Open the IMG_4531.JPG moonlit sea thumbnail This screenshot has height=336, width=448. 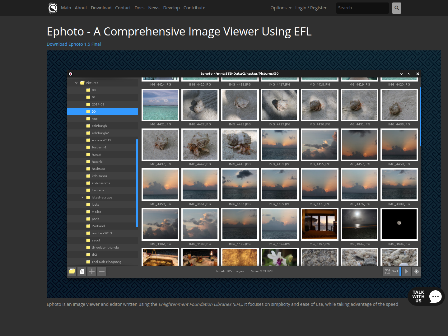point(359,224)
